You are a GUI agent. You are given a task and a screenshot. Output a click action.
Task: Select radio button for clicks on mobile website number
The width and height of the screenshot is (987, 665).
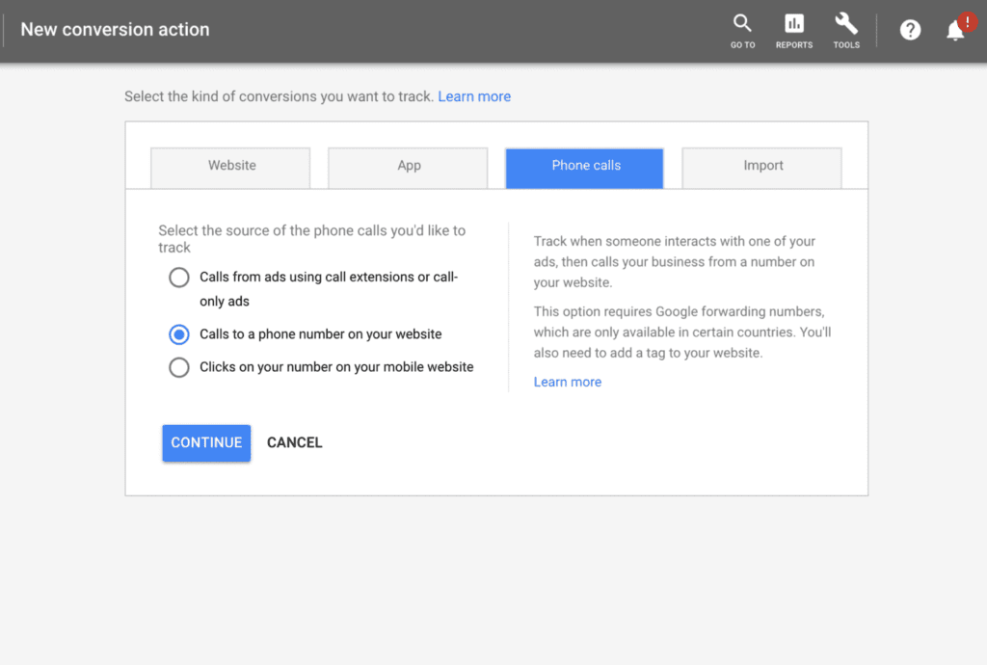click(179, 367)
